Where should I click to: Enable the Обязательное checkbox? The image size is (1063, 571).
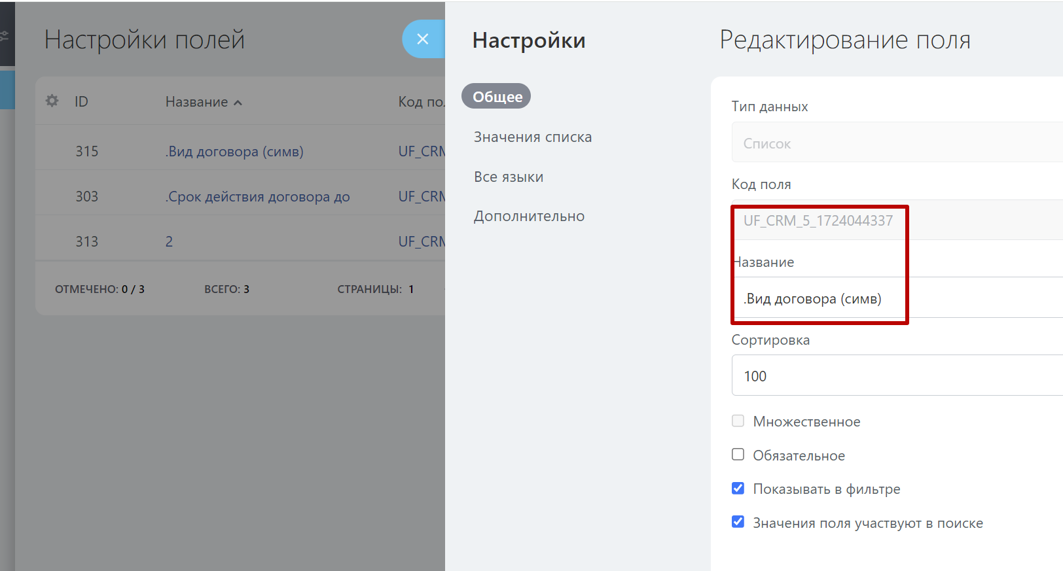pyautogui.click(x=738, y=455)
